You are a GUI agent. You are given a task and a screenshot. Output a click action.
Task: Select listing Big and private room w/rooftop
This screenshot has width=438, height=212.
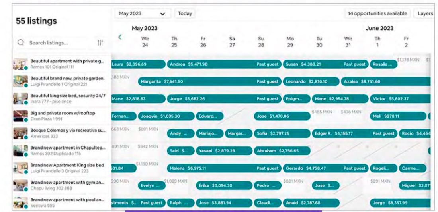pos(63,113)
